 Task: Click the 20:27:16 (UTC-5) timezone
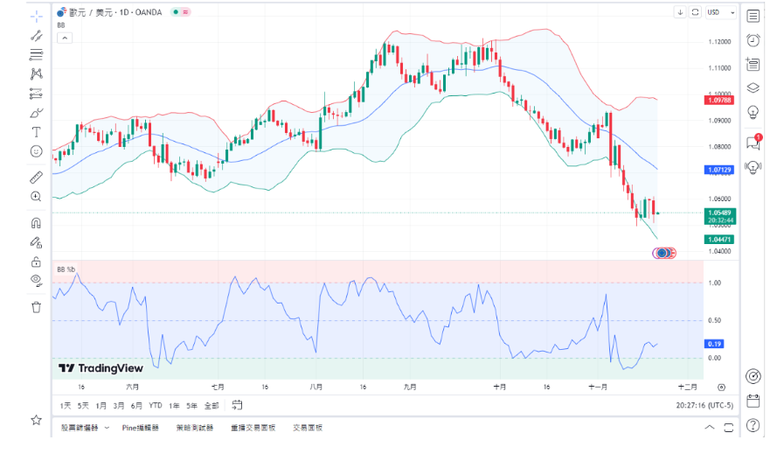click(x=704, y=405)
